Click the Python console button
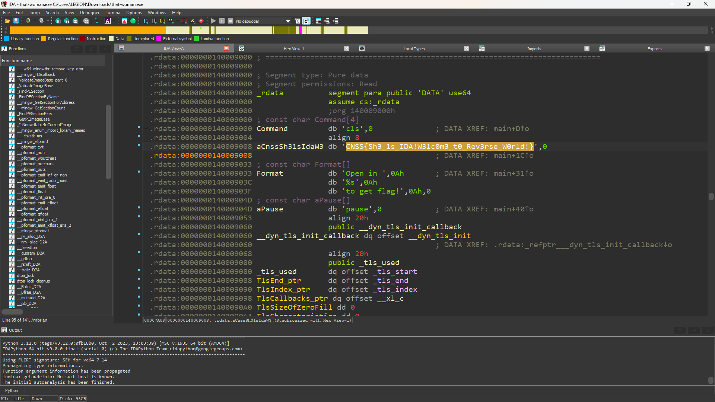This screenshot has width=715, height=402. tap(12, 390)
